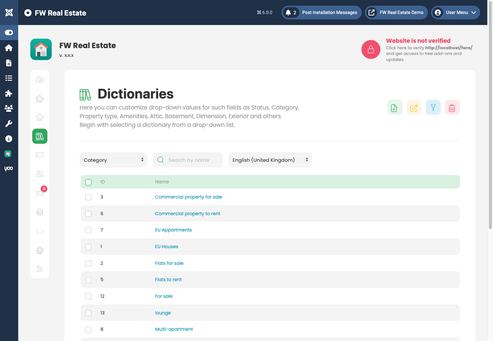This screenshot has height=341, width=493.
Task: Open the envelope messages panel with 4 notifications
Action: (40, 193)
